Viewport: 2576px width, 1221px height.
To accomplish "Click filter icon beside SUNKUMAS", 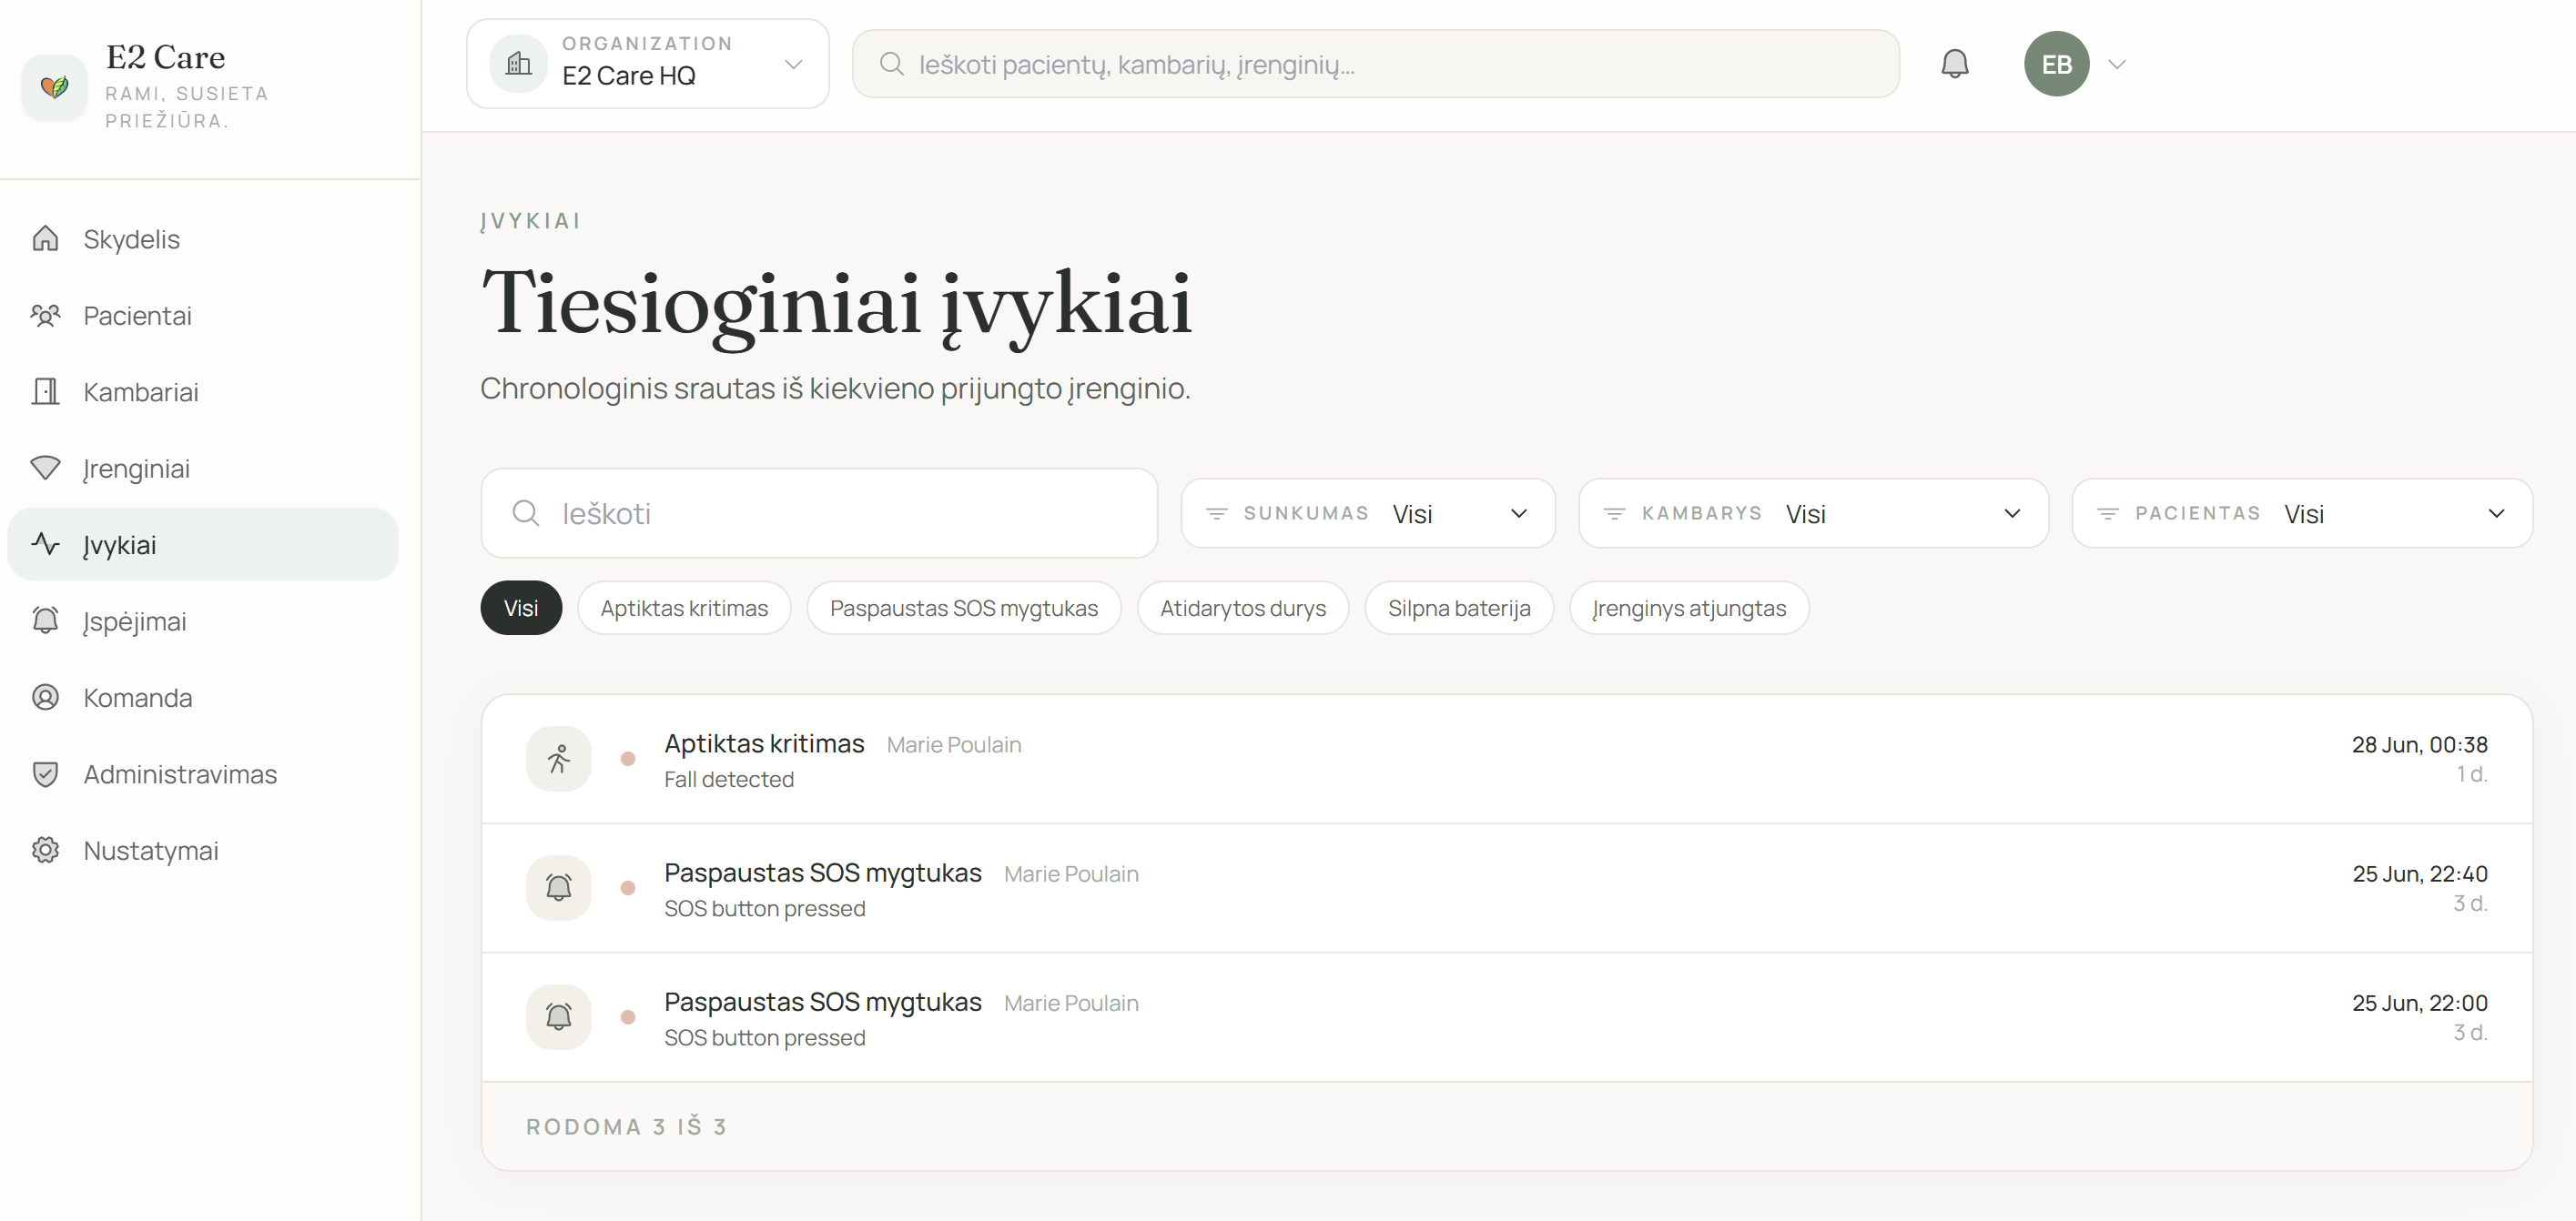I will pos(1216,513).
